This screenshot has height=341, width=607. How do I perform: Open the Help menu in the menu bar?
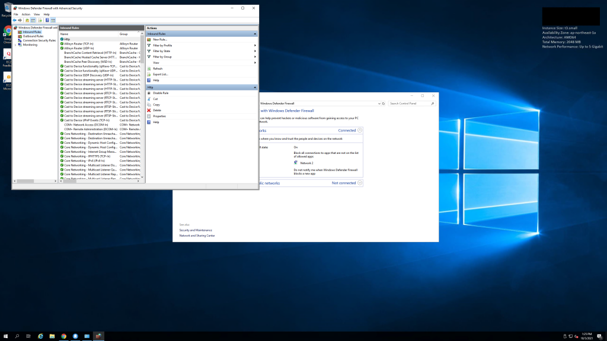coord(46,14)
